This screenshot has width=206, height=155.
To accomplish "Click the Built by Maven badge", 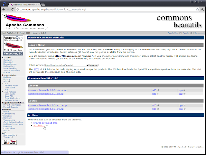I will [9, 142].
